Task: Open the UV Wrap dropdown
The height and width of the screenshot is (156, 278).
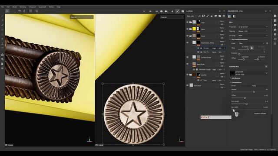Action: [x=253, y=36]
